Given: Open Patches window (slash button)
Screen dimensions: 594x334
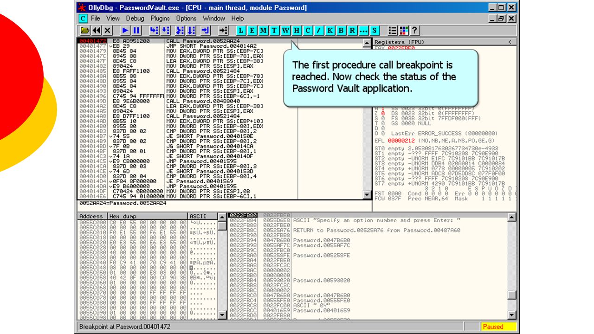Looking at the screenshot, I should (x=319, y=30).
